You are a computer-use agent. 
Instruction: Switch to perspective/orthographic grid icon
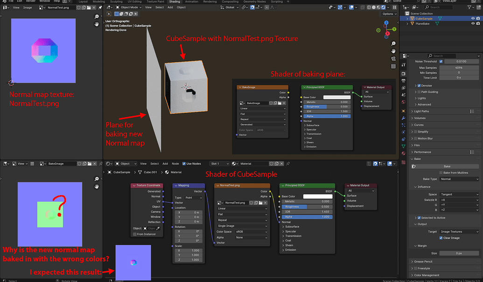393,66
